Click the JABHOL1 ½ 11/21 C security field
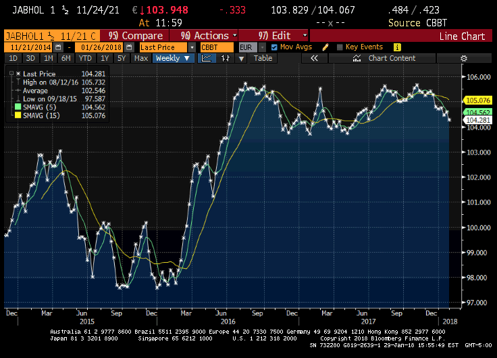The height and width of the screenshot is (358, 497). (x=52, y=36)
